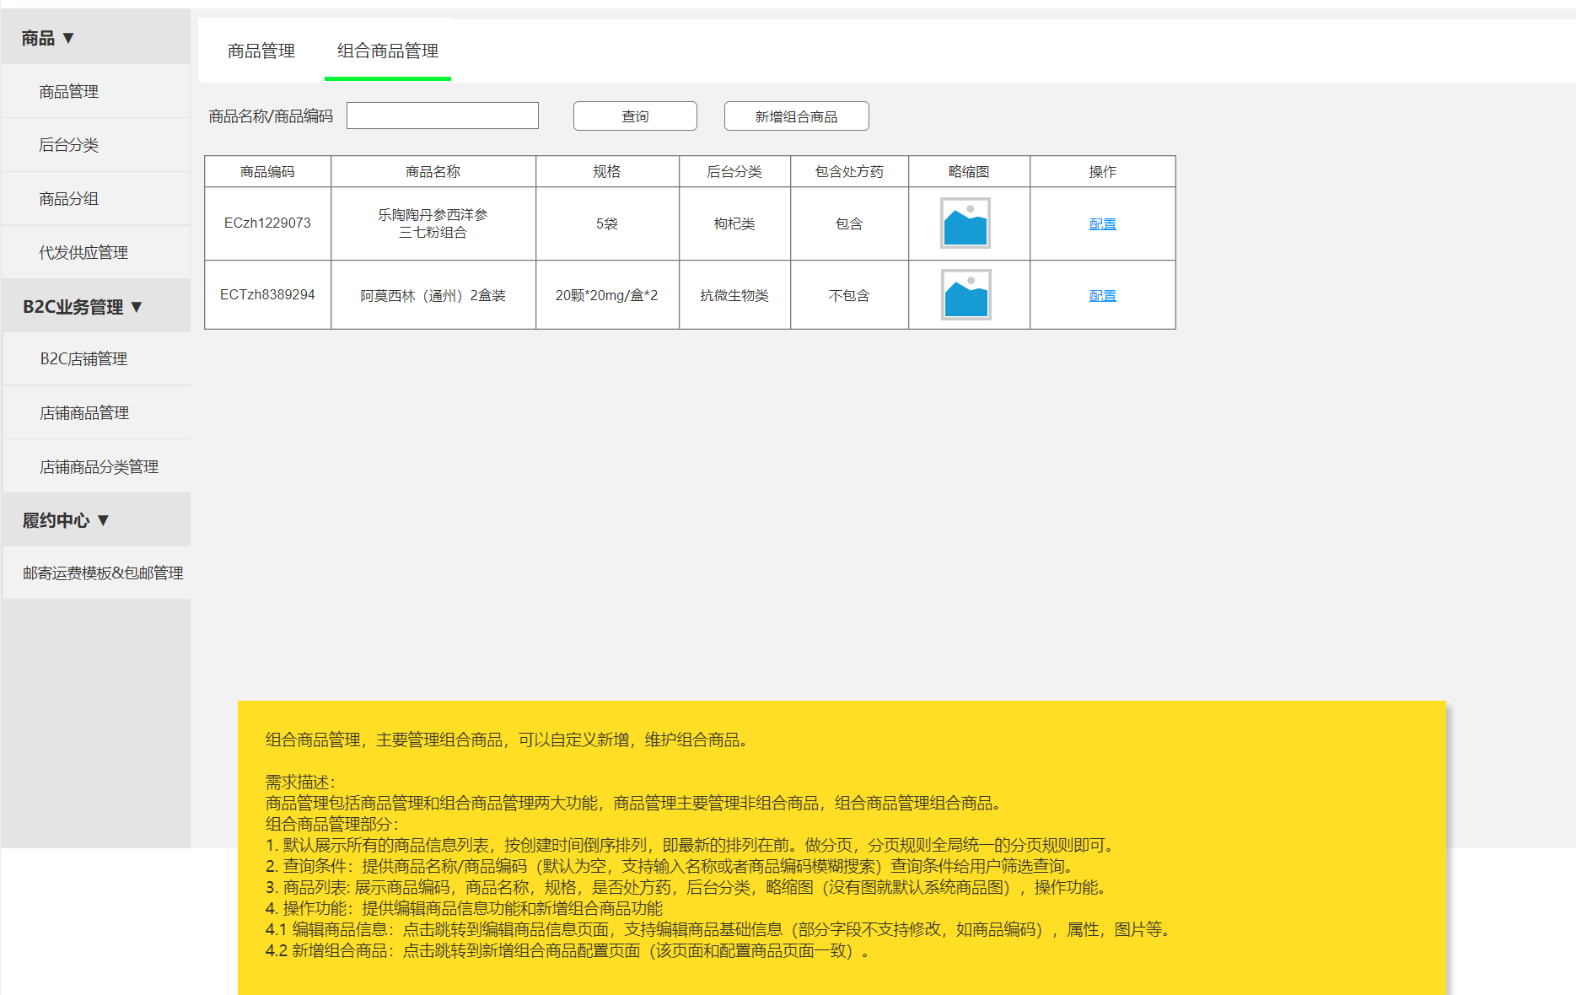The image size is (1576, 995).
Task: Click the 抗微生物类 category cell
Action: [x=734, y=295]
